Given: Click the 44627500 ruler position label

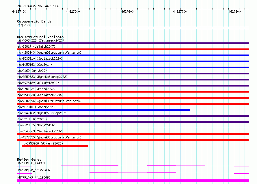Looking at the screenshot, I should coord(73,12).
